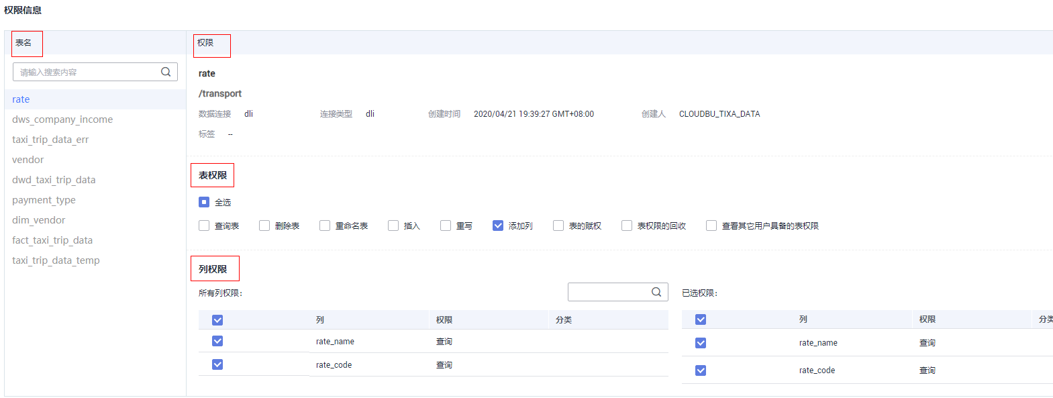Uncheck rate_code in selected permissions list
Image resolution: width=1053 pixels, height=398 pixels.
click(x=701, y=370)
